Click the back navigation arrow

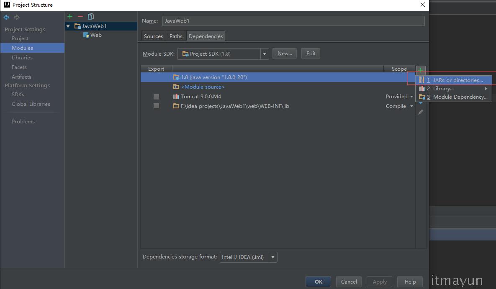(6, 18)
